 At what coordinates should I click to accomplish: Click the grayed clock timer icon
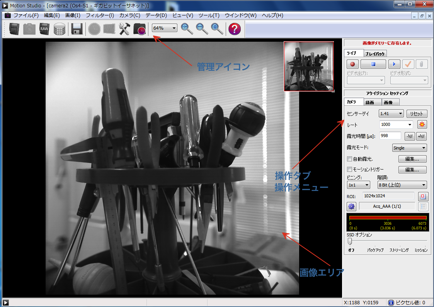[x=94, y=29]
